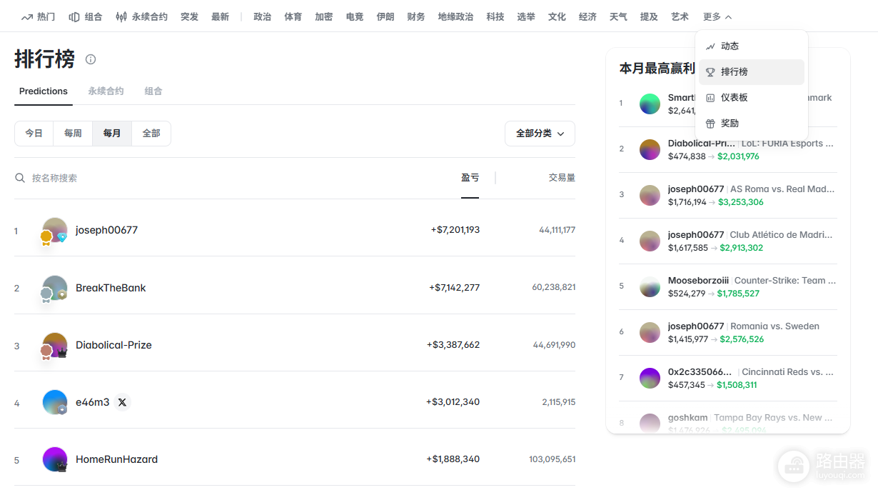878x495 pixels.
Task: Go to 体育 sports category
Action: pos(293,16)
